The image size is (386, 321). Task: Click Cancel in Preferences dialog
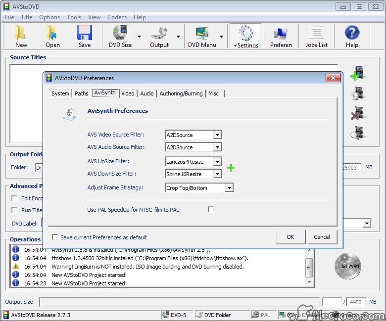[x=322, y=237]
